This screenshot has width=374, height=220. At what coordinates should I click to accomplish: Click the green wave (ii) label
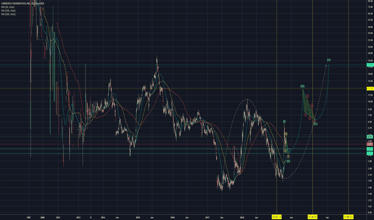click(289, 161)
